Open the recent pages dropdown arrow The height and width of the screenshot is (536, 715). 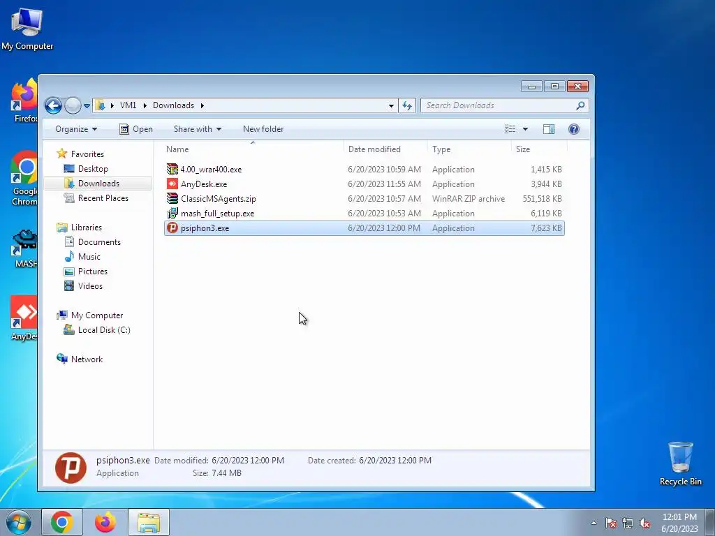87,106
